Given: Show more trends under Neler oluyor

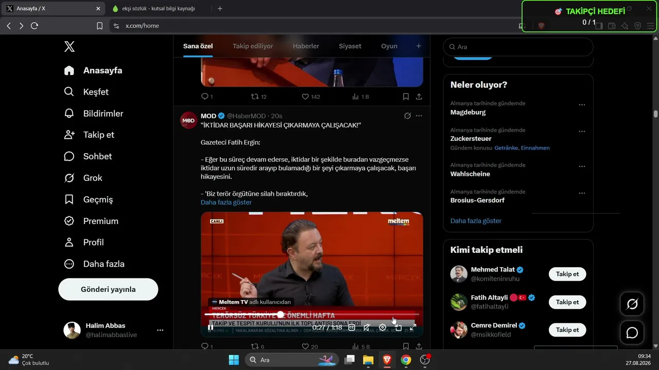Looking at the screenshot, I should click(476, 221).
